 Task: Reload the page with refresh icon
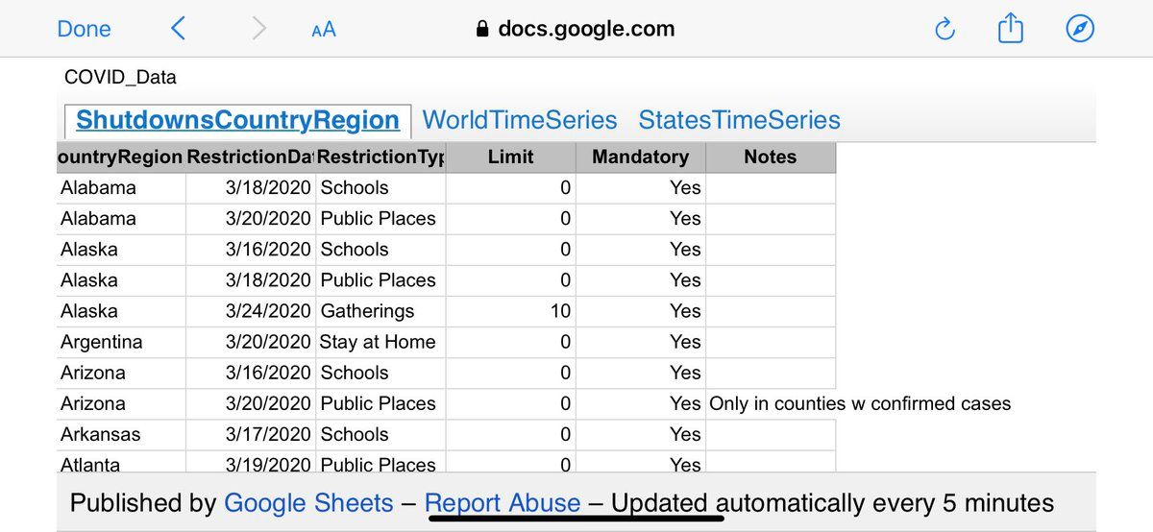[944, 30]
